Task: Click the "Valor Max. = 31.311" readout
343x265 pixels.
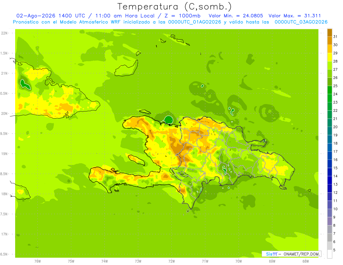Action: coord(295,16)
